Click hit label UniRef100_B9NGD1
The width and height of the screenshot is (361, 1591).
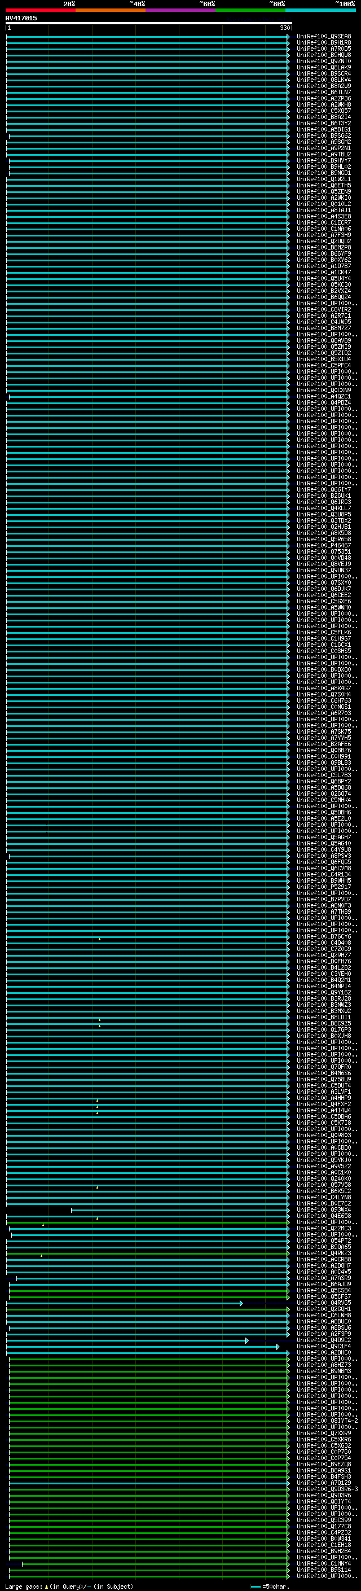point(323,173)
